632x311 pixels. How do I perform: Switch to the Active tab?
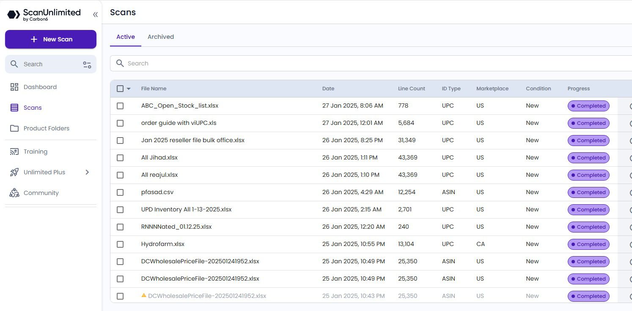pyautogui.click(x=126, y=37)
